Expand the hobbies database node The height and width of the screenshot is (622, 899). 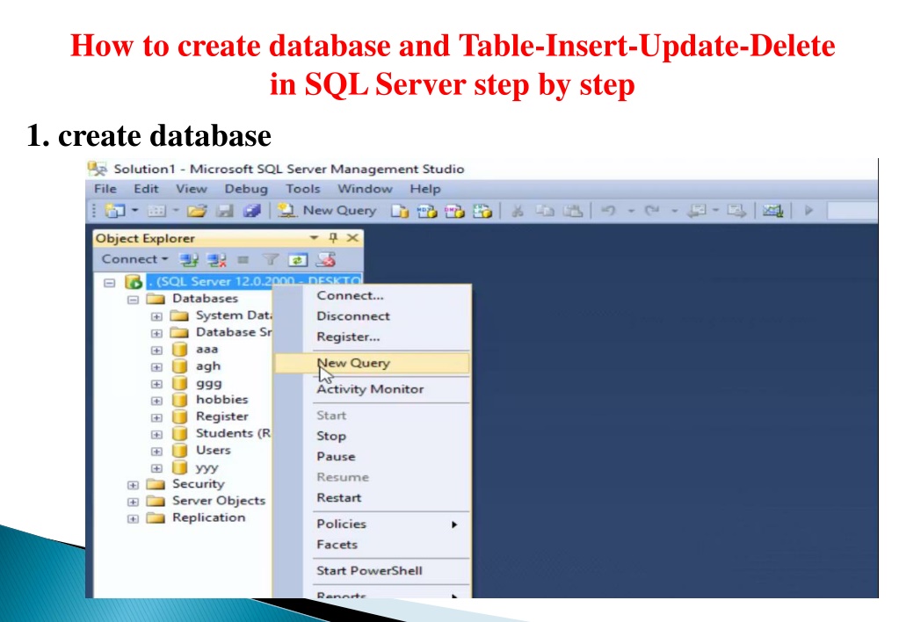(156, 400)
